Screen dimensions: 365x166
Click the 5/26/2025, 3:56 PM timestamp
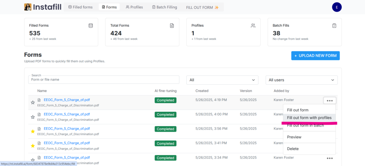tap(211, 129)
